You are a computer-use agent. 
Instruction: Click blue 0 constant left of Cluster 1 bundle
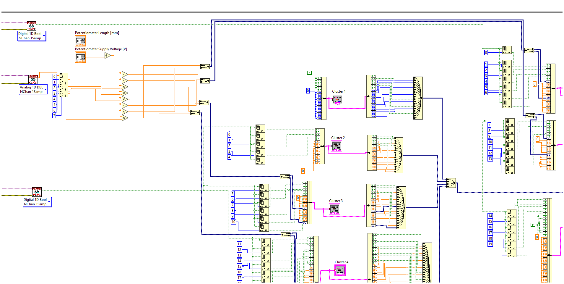pos(308,91)
